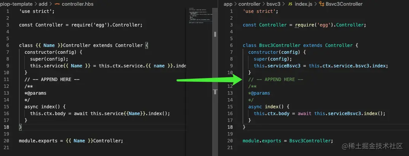The height and width of the screenshot is (156, 409).
Task: Select line number 11 in controller.hbs gutter
Action: click(x=7, y=80)
